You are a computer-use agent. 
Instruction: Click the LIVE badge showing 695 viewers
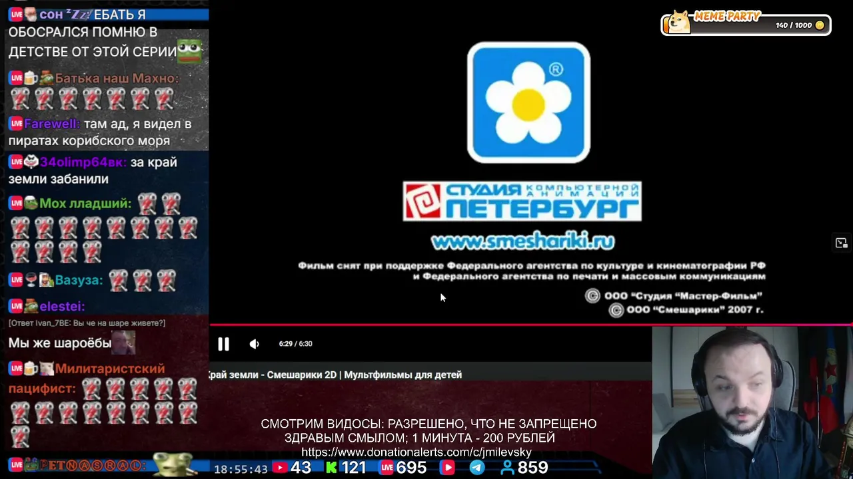[387, 468]
